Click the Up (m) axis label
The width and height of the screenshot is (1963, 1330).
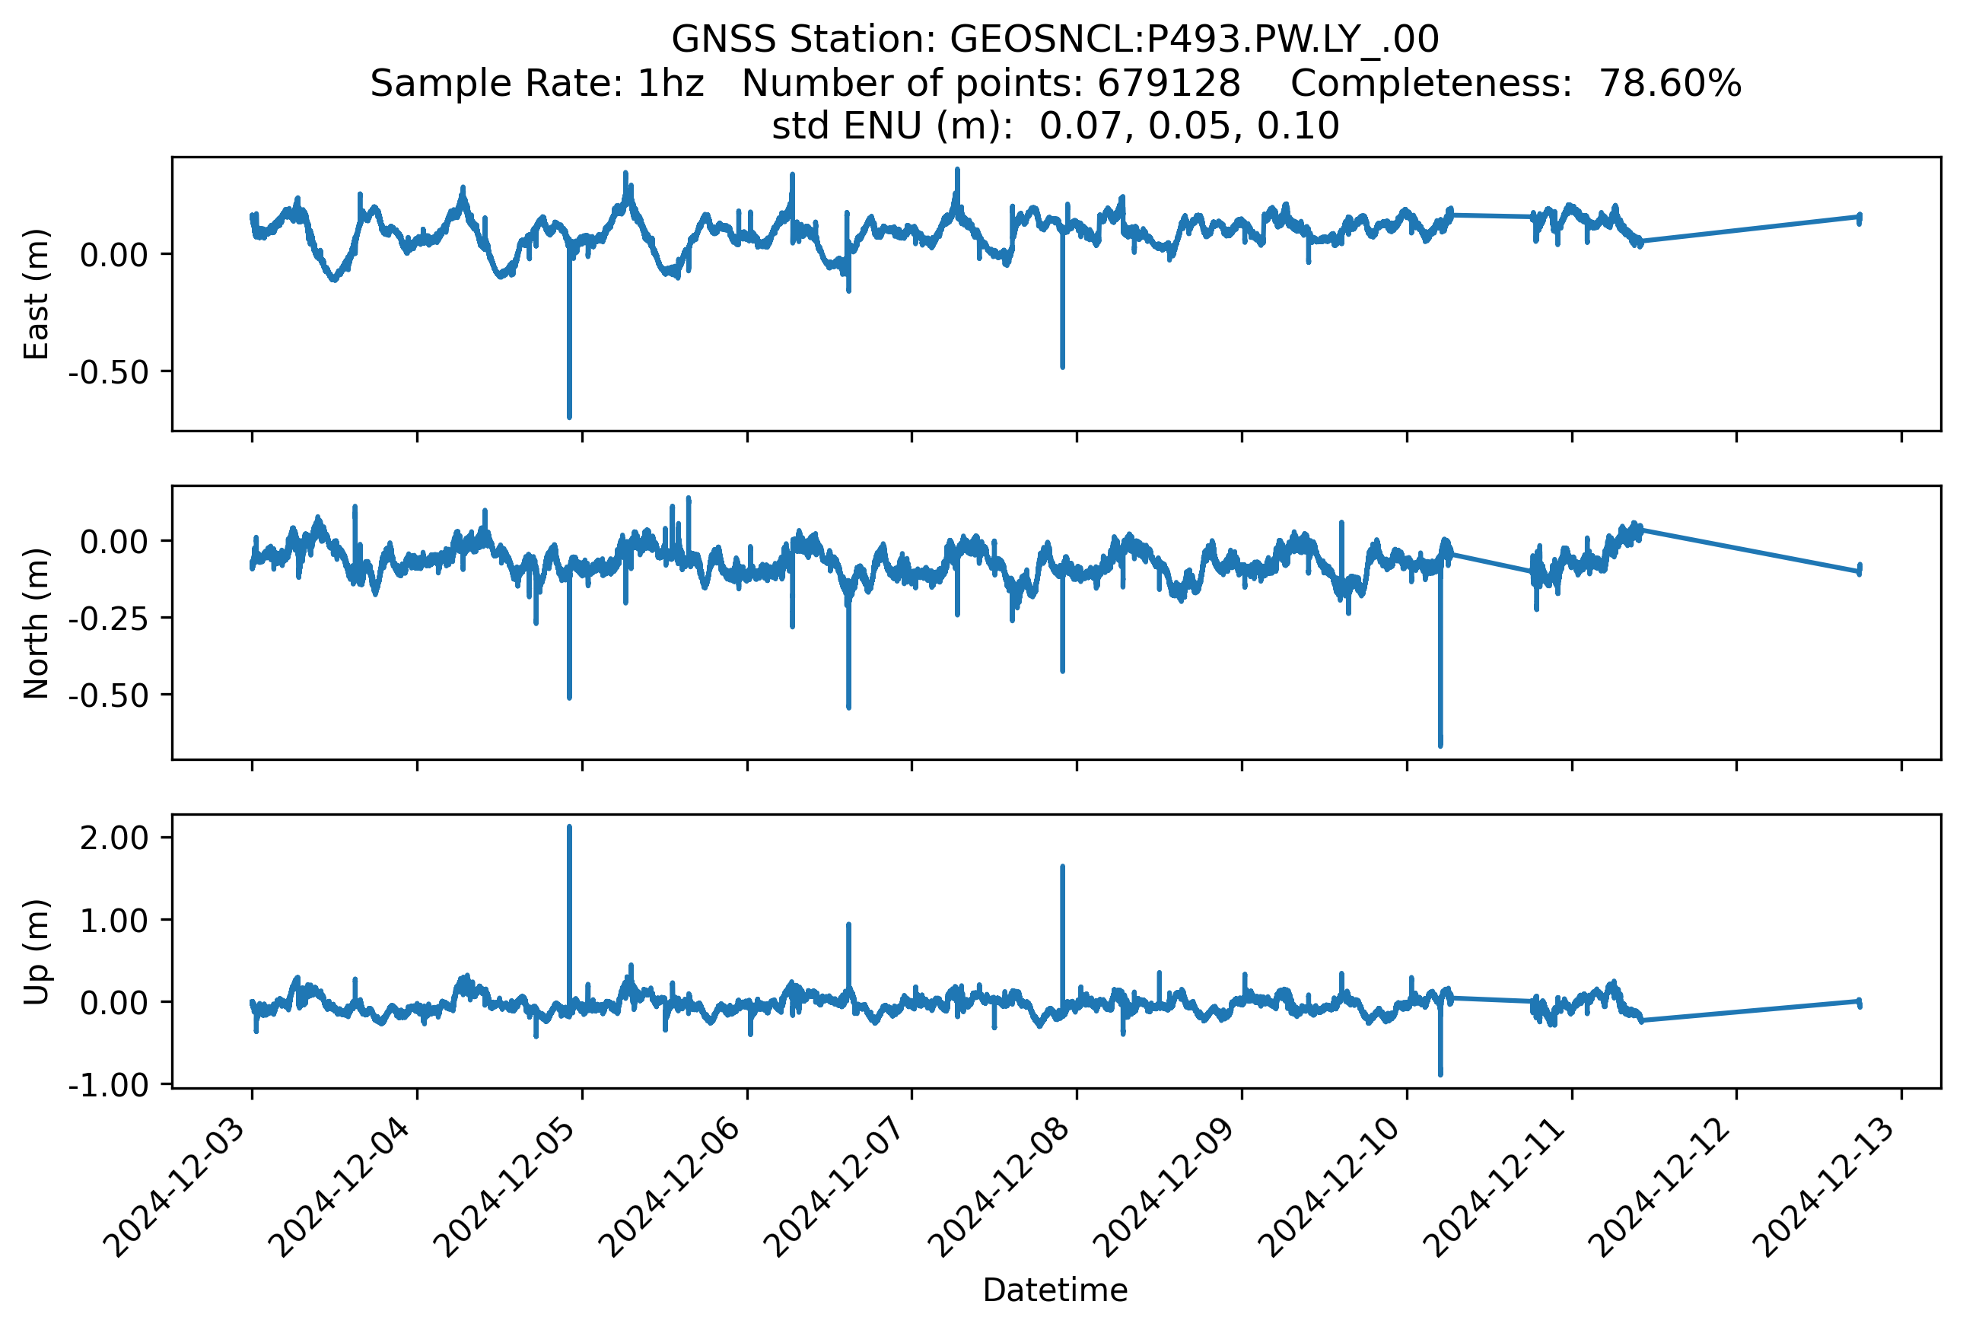pos(37,952)
